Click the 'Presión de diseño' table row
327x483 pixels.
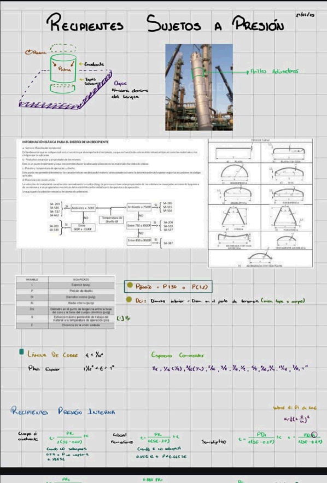tap(65, 291)
